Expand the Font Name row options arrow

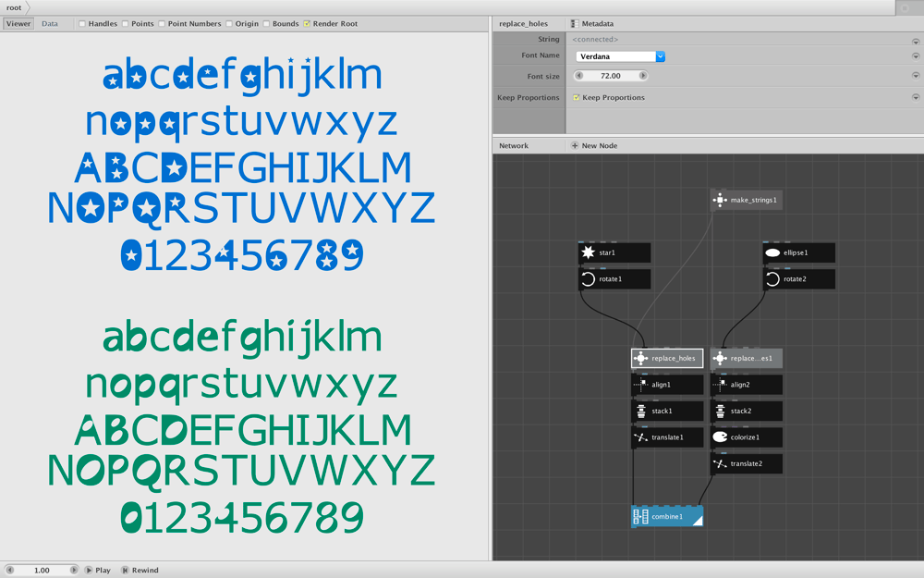pos(916,56)
